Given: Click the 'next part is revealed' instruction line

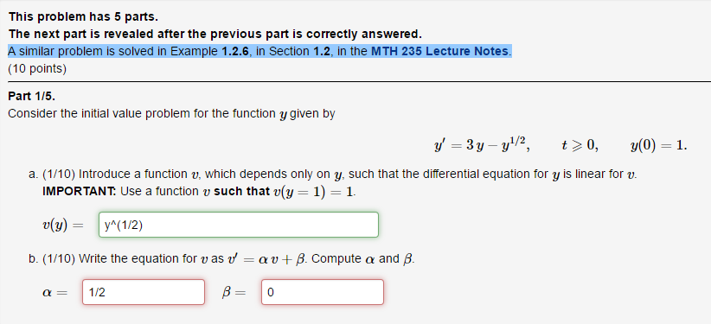Looking at the screenshot, I should click(x=215, y=35).
